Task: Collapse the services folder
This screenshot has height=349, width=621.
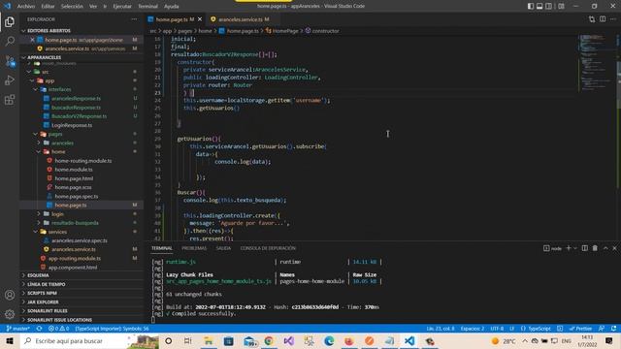Action: click(57, 232)
